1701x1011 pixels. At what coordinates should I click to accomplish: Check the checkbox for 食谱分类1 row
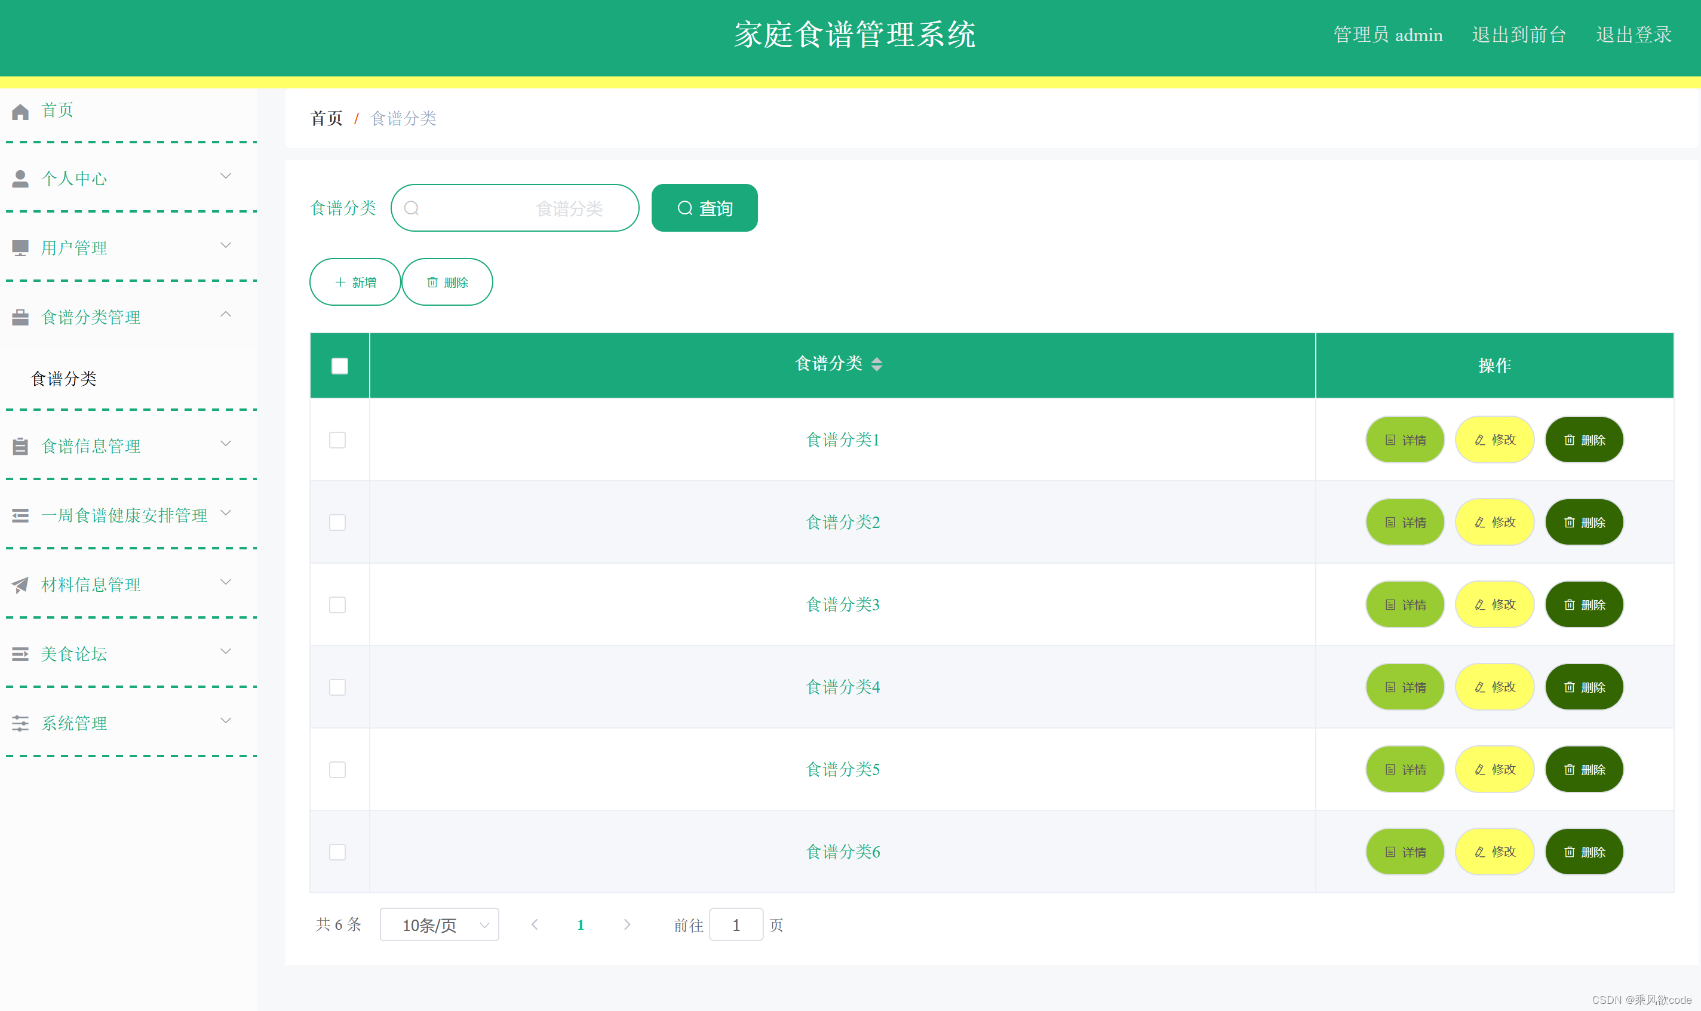coord(337,440)
